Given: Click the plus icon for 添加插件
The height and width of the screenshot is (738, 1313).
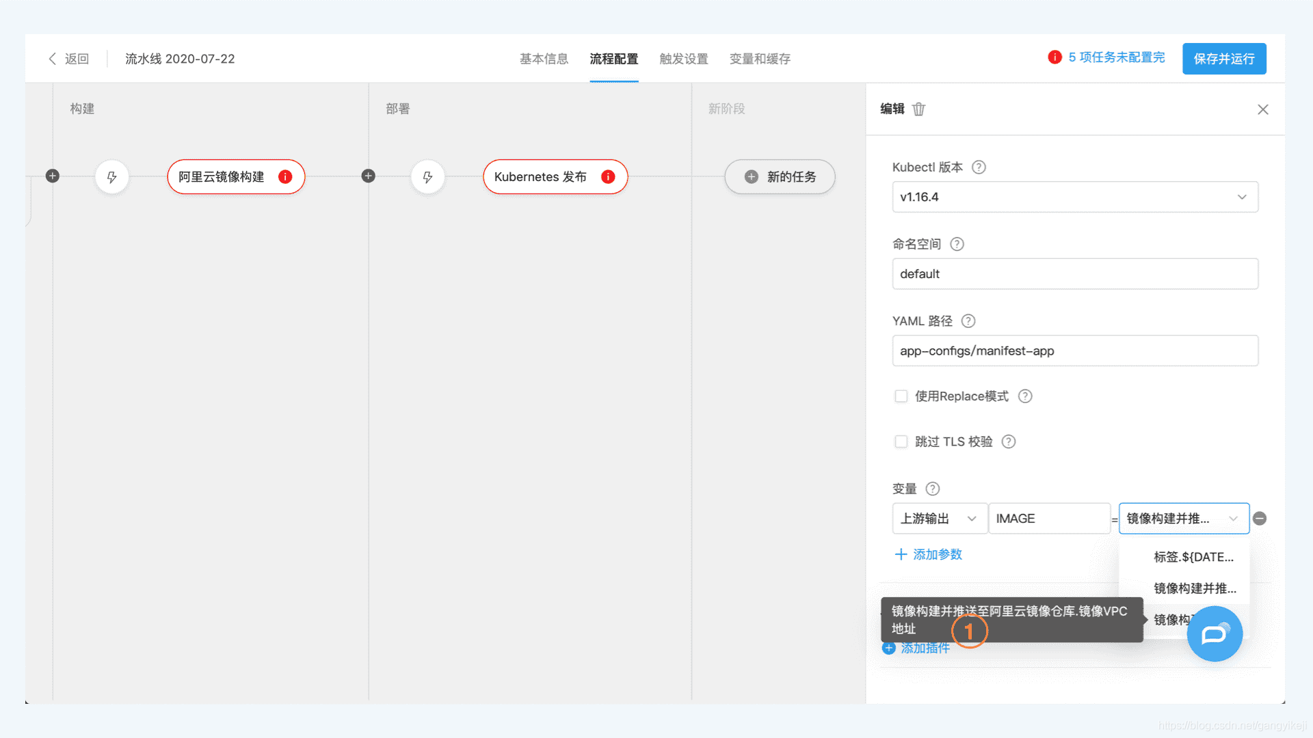Looking at the screenshot, I should click(x=888, y=648).
